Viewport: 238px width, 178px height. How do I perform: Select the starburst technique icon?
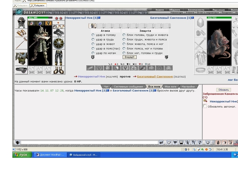coord(134,68)
